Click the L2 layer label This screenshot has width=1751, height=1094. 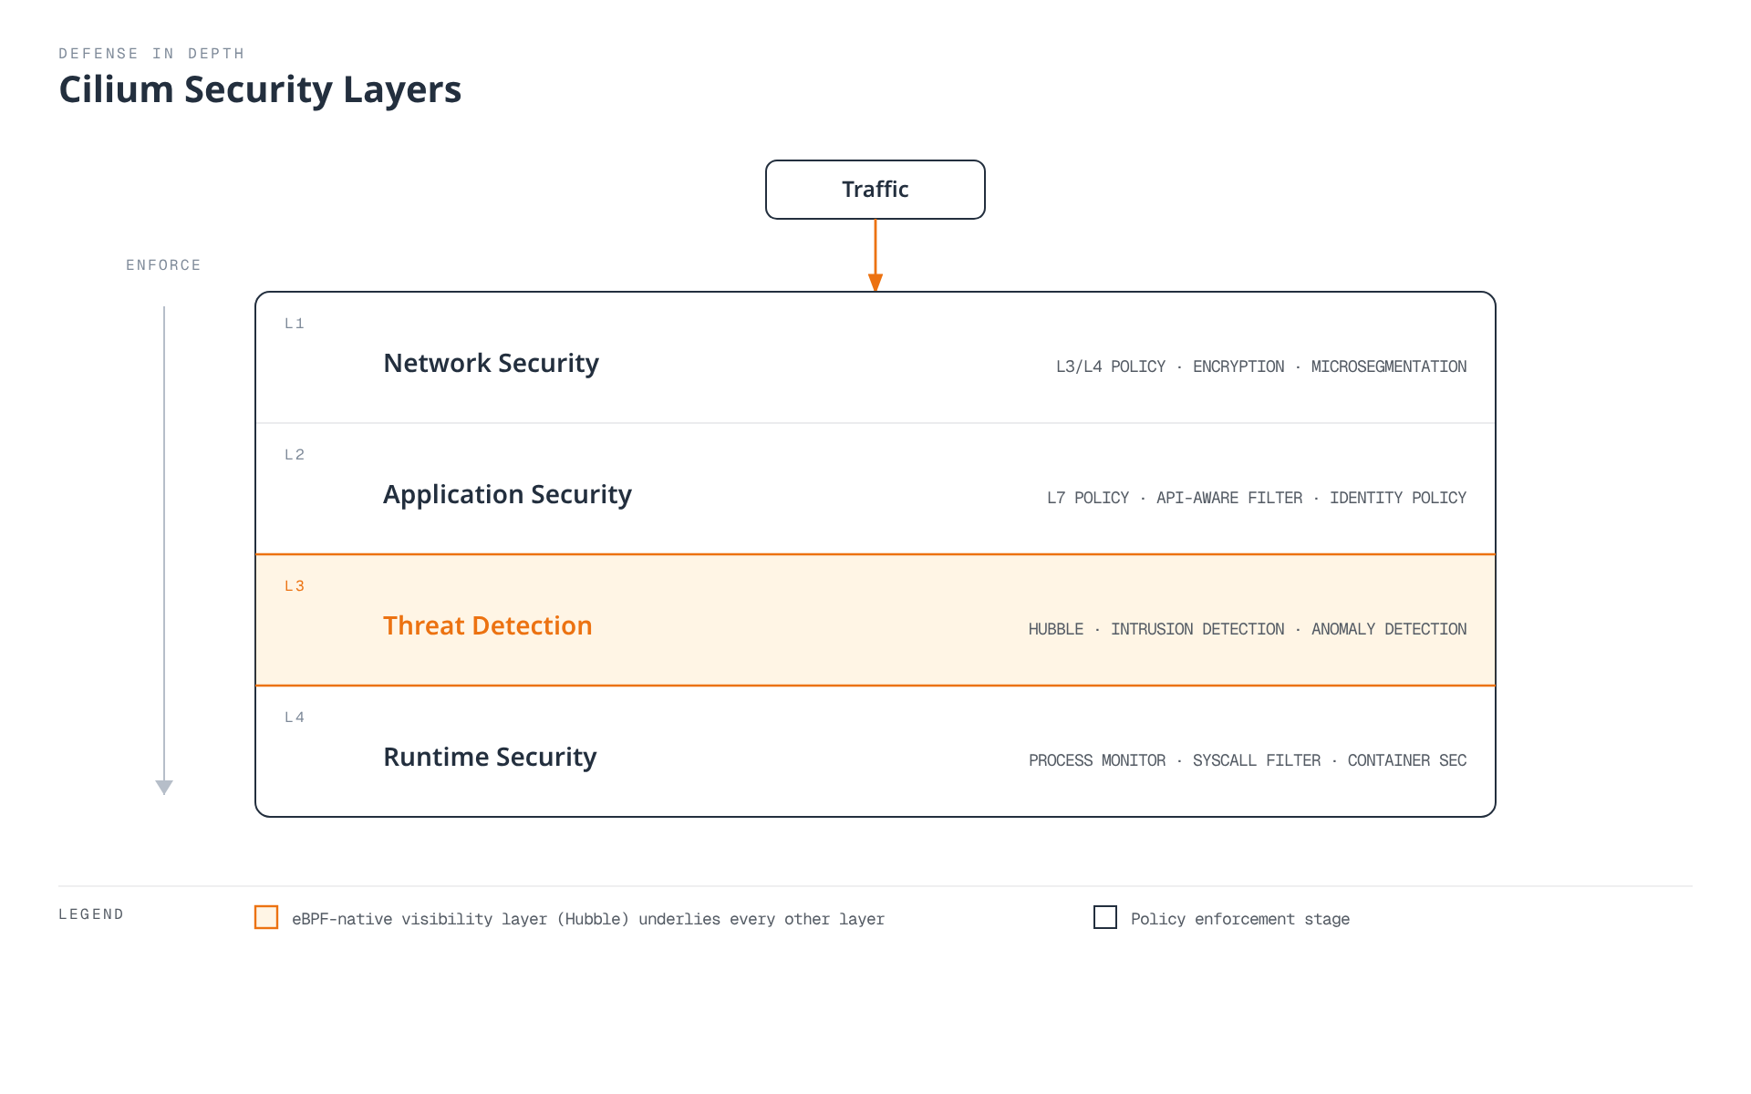[295, 455]
